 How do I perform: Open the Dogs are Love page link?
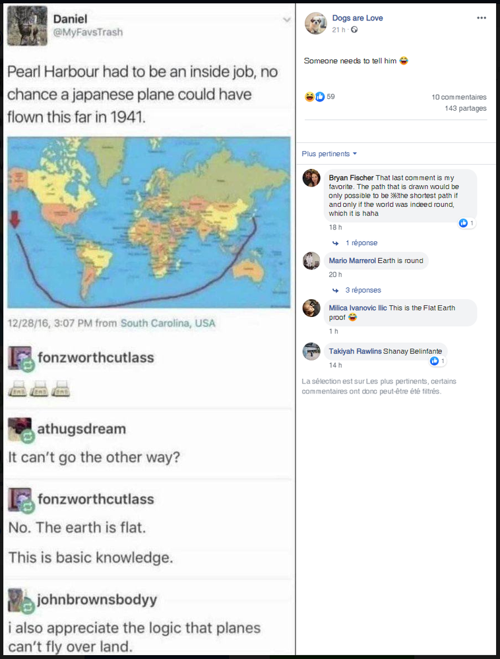(x=358, y=18)
